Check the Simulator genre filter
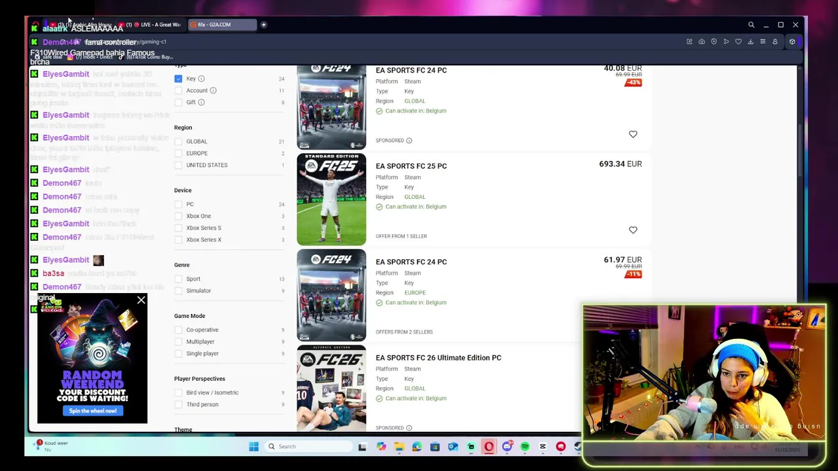This screenshot has height=471, width=838. tap(178, 290)
